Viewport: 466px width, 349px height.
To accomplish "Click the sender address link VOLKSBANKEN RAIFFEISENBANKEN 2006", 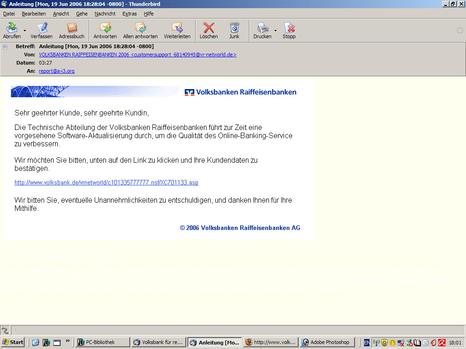I will [137, 55].
